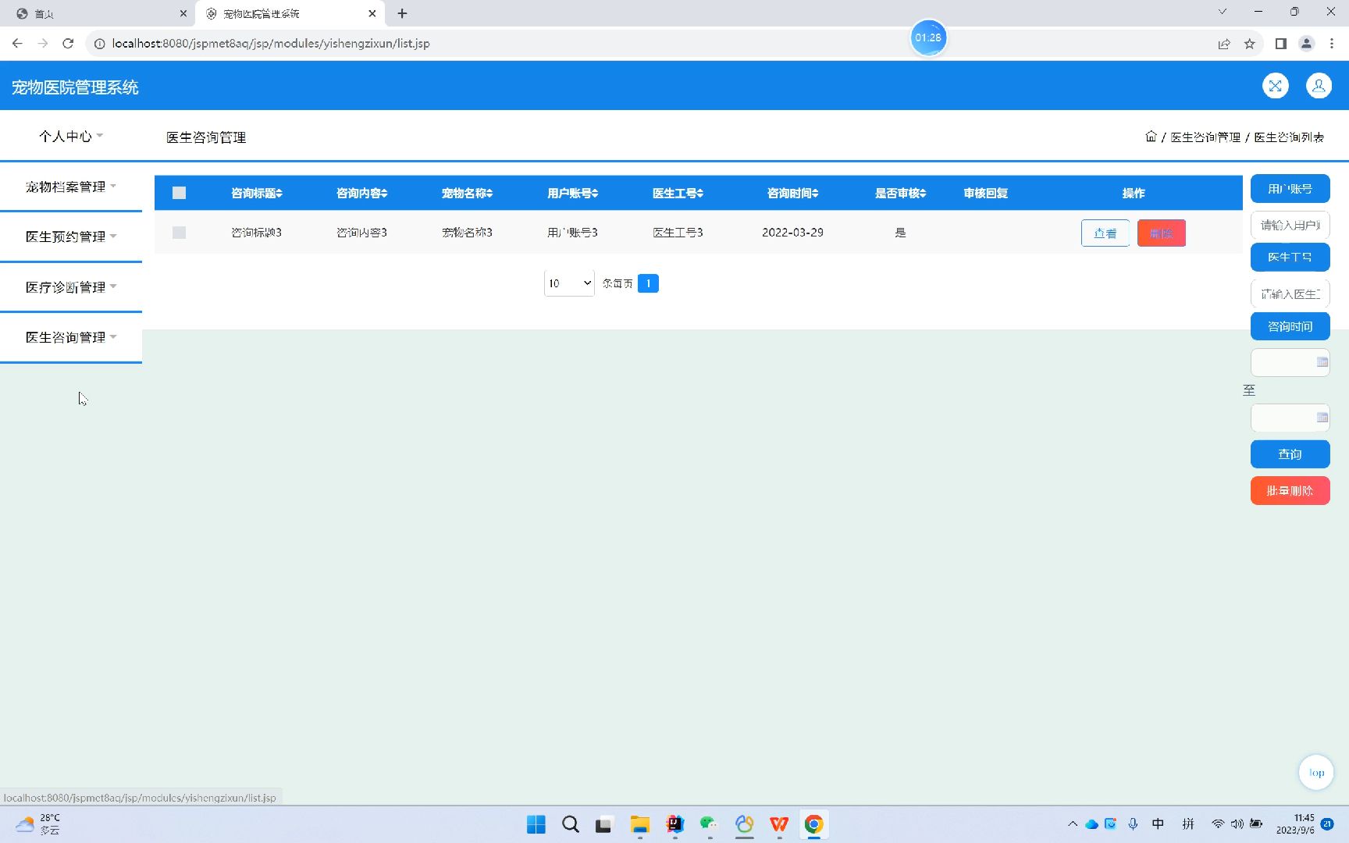Expand 医生咨询管理 menu
The width and height of the screenshot is (1349, 843).
click(x=71, y=337)
